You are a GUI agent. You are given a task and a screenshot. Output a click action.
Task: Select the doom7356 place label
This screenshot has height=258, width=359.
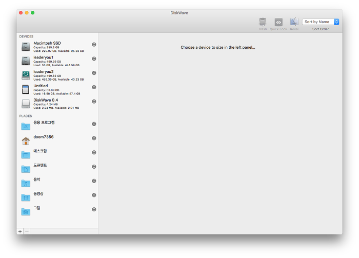44,136
